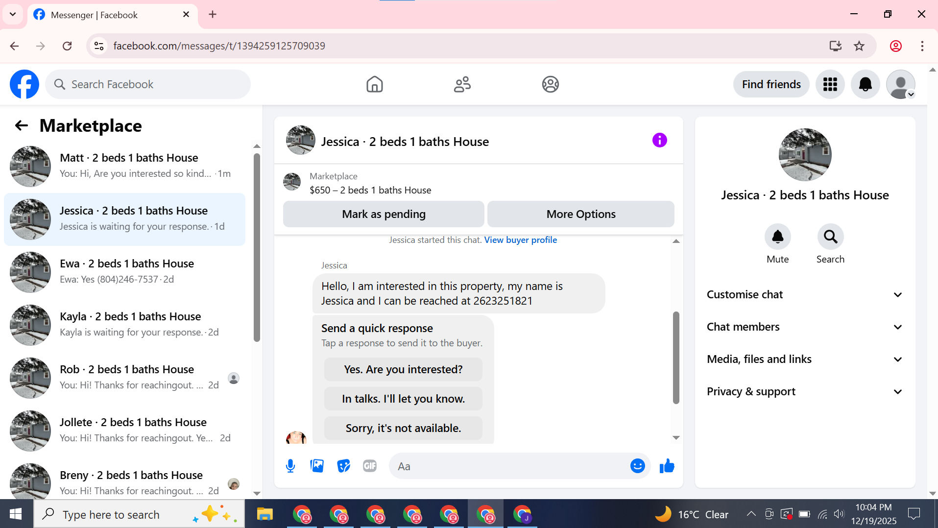Viewport: 938px width, 528px height.
Task: View site information icon in address bar
Action: (x=99, y=46)
